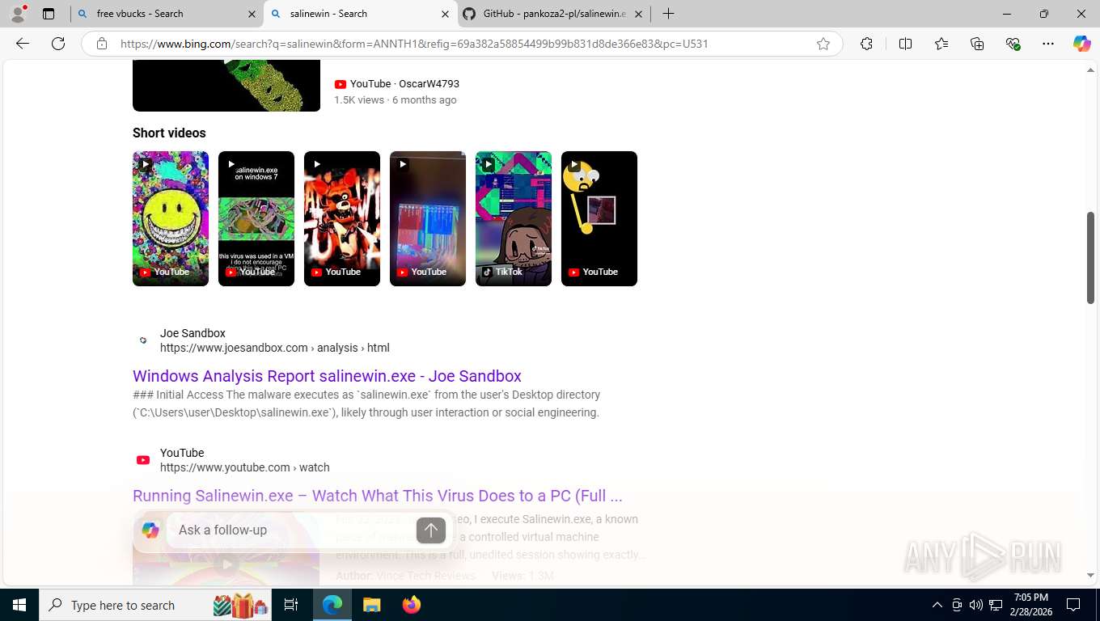
Task: Select the 'salinewin - Search' tab
Action: click(360, 14)
